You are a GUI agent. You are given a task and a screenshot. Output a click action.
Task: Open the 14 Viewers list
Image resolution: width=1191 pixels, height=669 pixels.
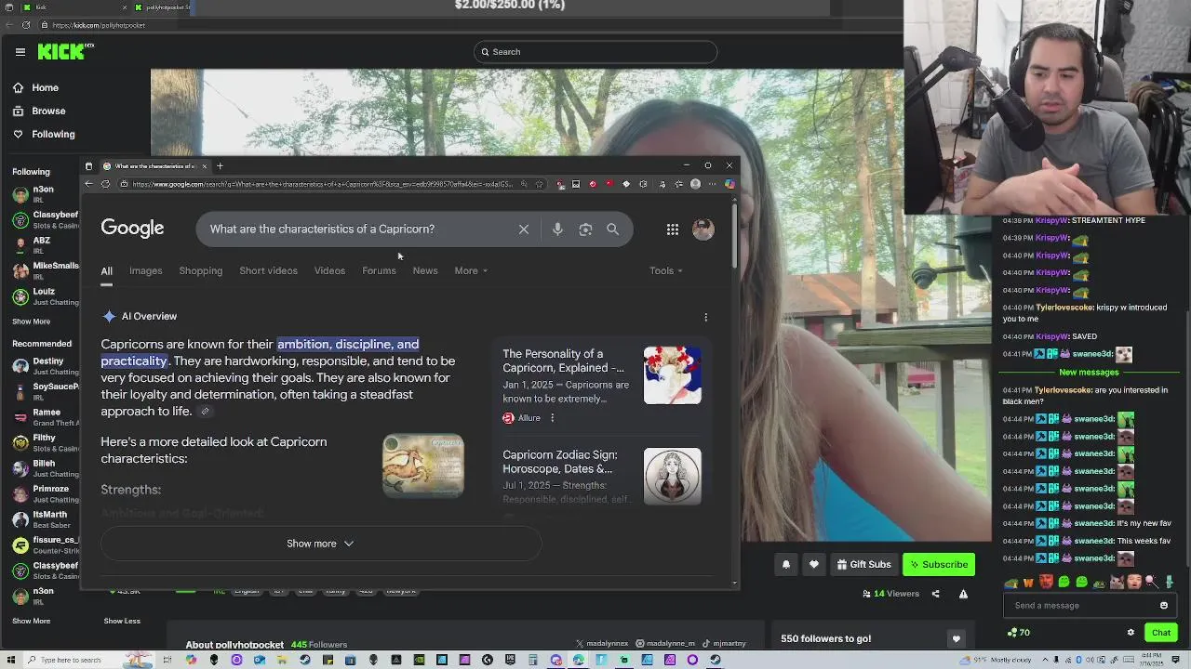coord(891,594)
